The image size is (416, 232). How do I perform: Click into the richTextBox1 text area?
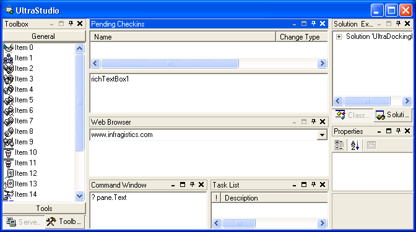(x=209, y=93)
